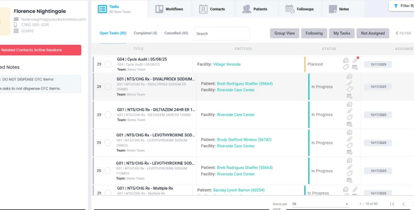The image size is (414, 210).
Task: Open comments for the DILTIAZEM 24HR ER task
Action: [349, 104]
